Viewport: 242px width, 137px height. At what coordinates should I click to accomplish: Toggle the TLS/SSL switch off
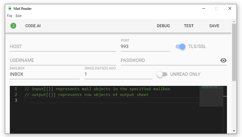click(x=180, y=47)
